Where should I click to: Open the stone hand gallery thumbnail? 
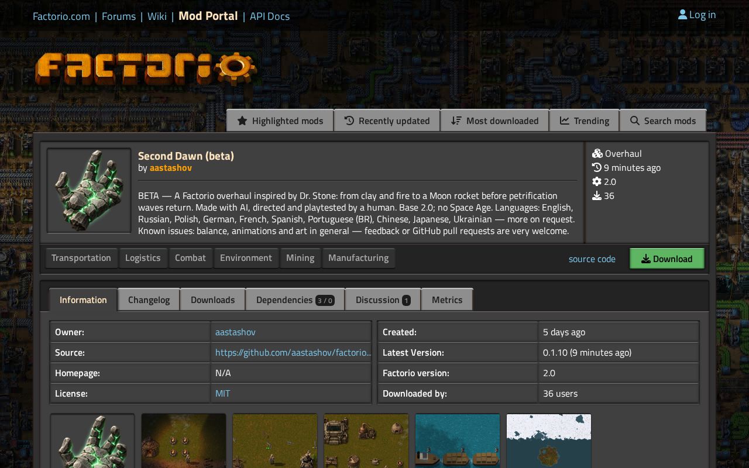pyautogui.click(x=92, y=441)
